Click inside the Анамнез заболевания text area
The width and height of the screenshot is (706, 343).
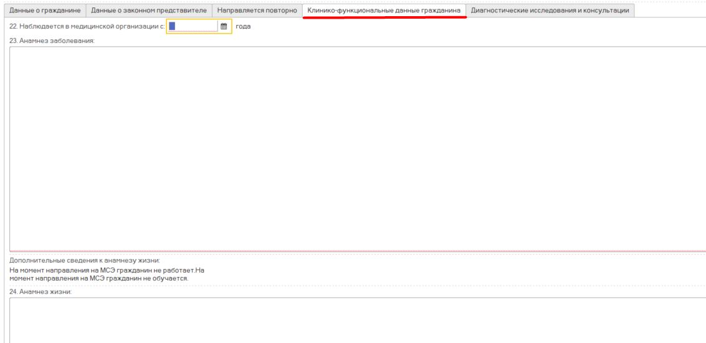tap(355, 148)
